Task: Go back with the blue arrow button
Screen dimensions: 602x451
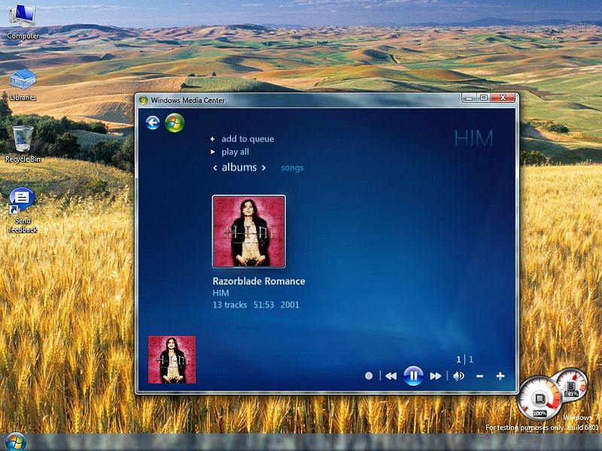Action: (x=153, y=123)
